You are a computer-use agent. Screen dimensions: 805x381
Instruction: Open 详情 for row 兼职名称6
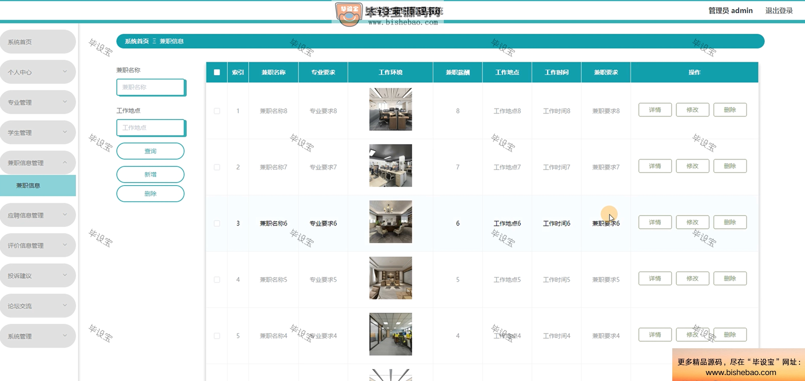(x=655, y=222)
